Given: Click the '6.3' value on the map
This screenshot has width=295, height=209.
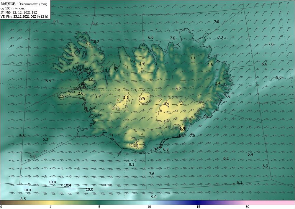Looking at the screenshot, I should point(265,166).
